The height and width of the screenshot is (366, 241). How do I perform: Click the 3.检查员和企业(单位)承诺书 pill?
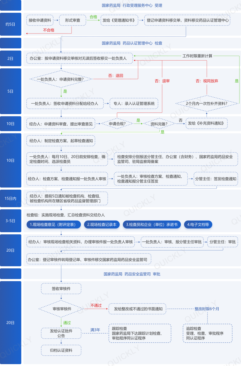point(152,224)
